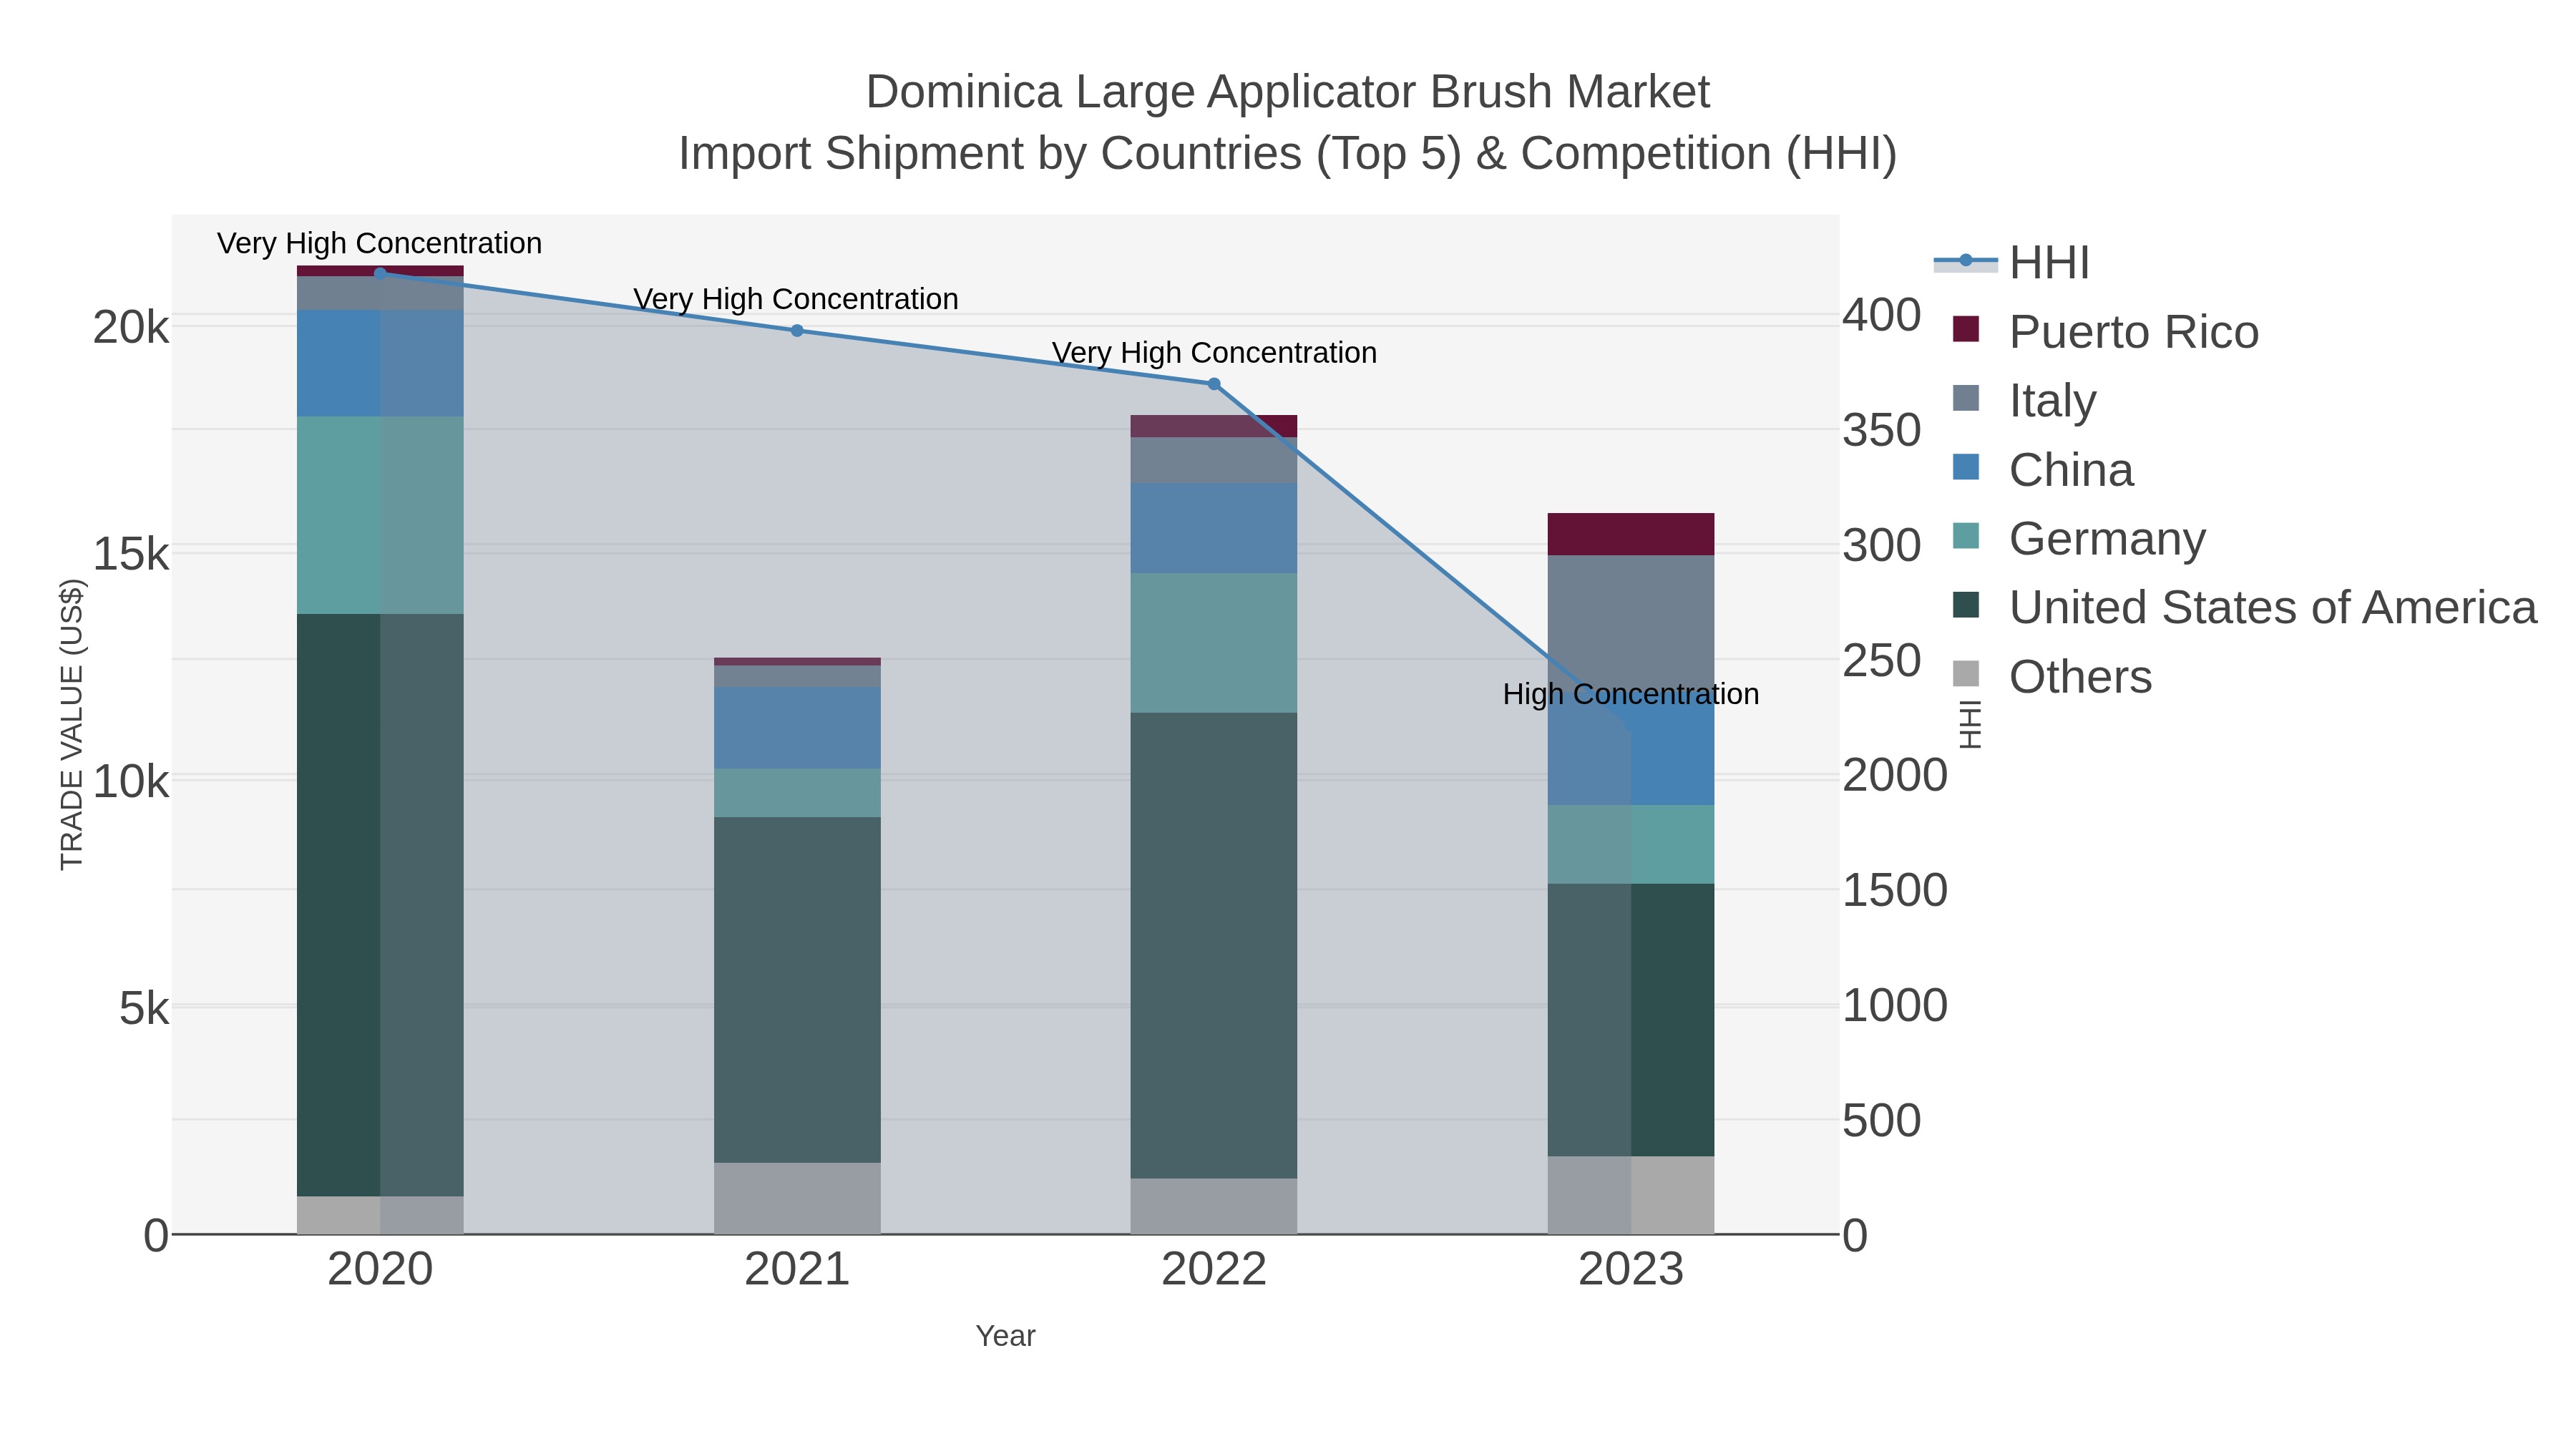Click the United States dark green swatch
The image size is (2576, 1449).
1966,605
